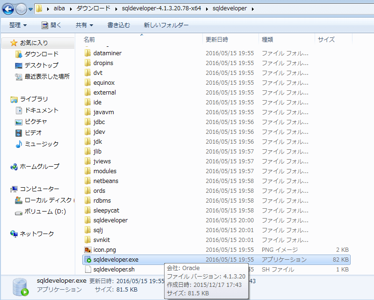Image resolution: width=374 pixels, height=300 pixels.
Task: Select the sqlj folder name
Action: (98, 230)
